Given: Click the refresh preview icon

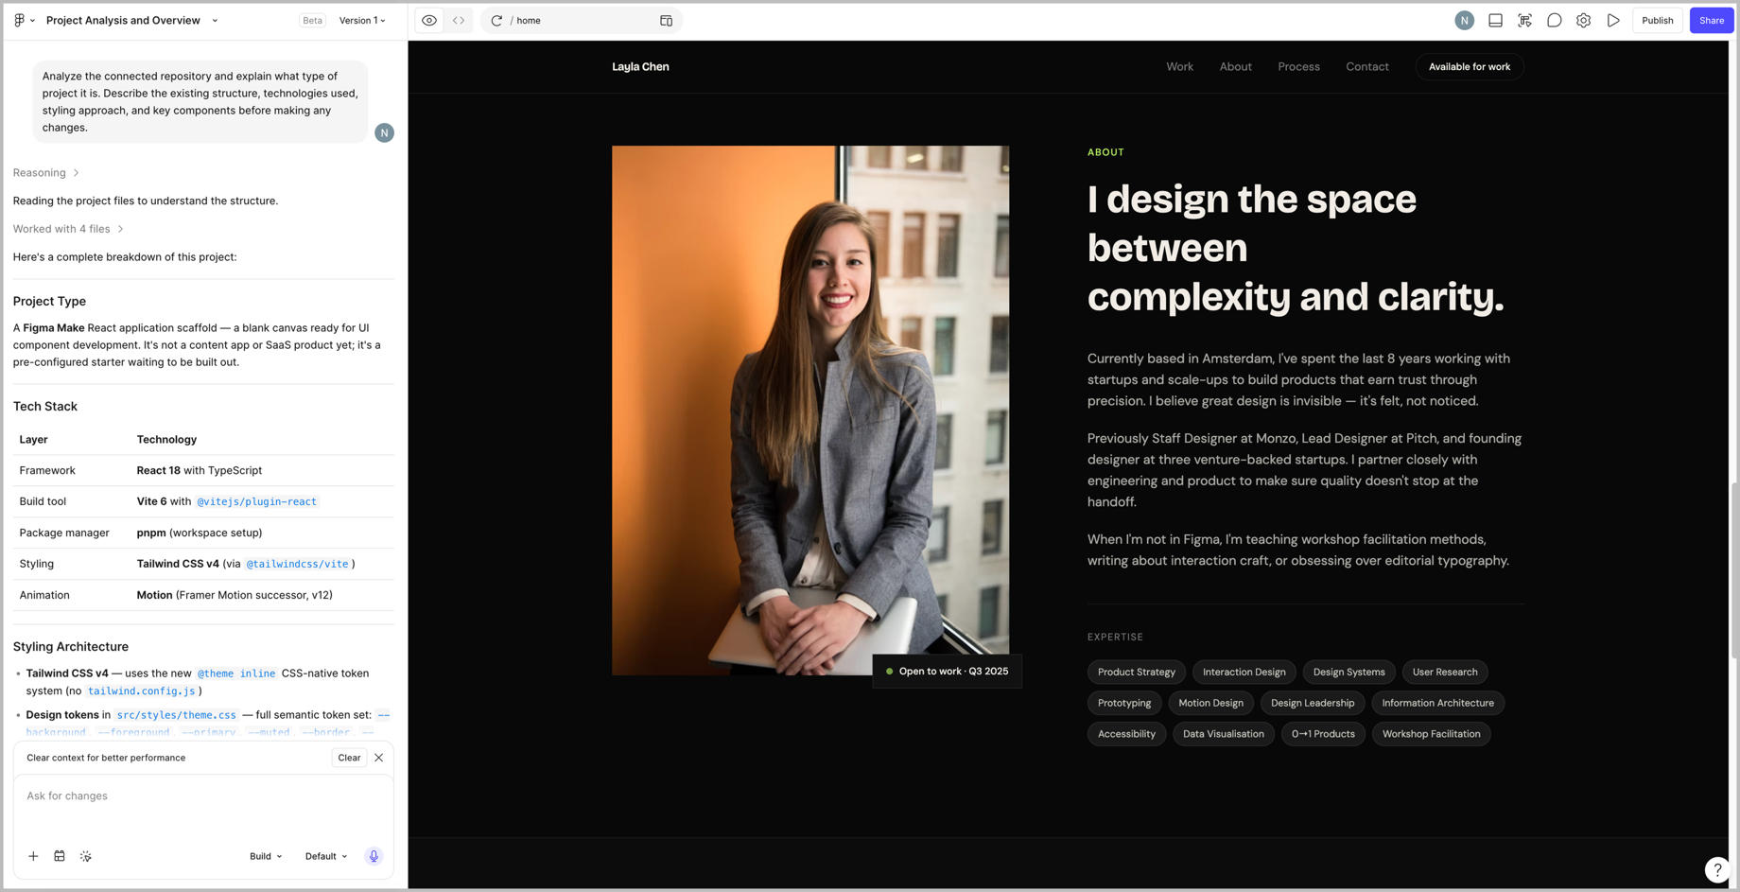Looking at the screenshot, I should 496,20.
